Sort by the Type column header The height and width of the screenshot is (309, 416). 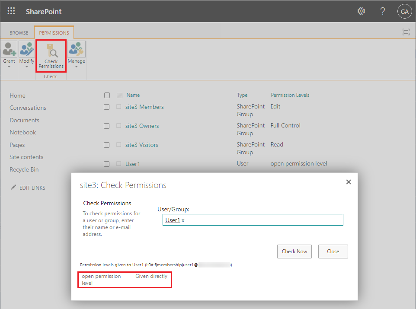point(242,95)
